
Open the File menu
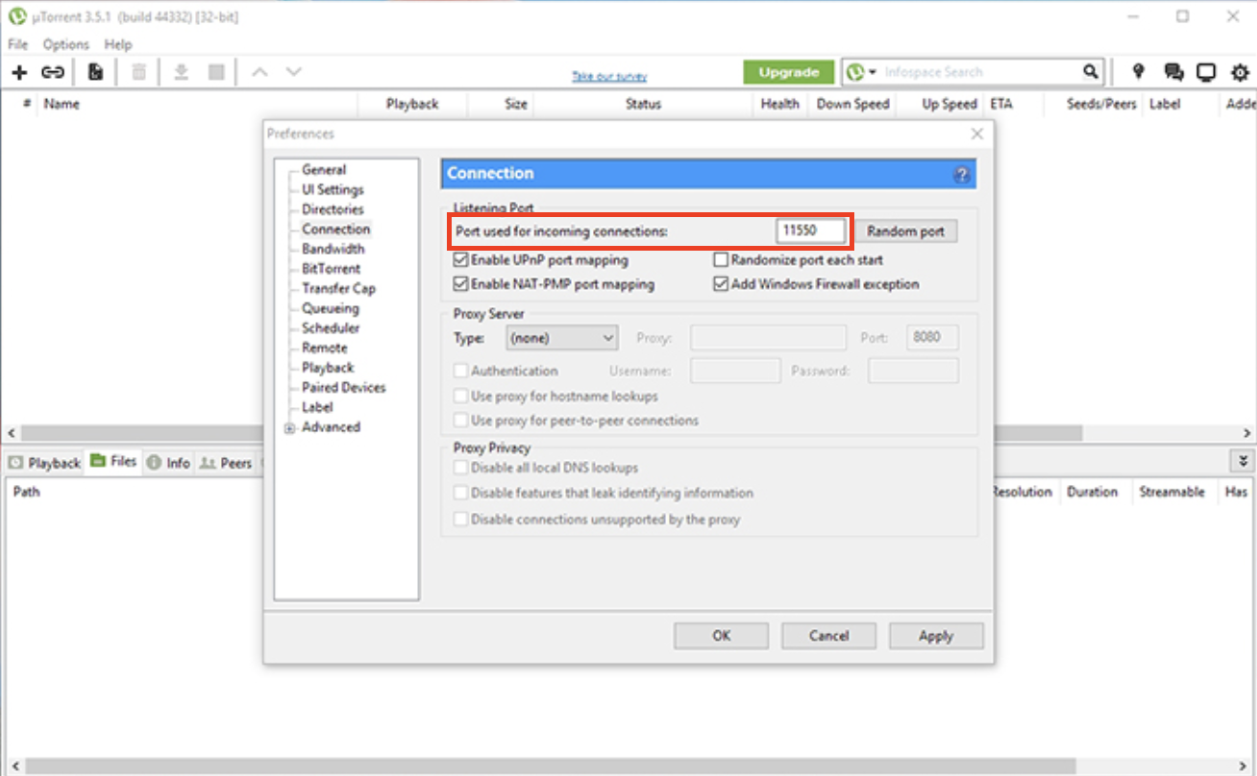point(18,44)
